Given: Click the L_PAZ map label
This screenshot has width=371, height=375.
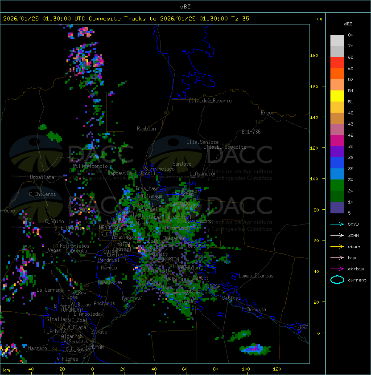Looking at the screenshot, I should click(x=301, y=327).
